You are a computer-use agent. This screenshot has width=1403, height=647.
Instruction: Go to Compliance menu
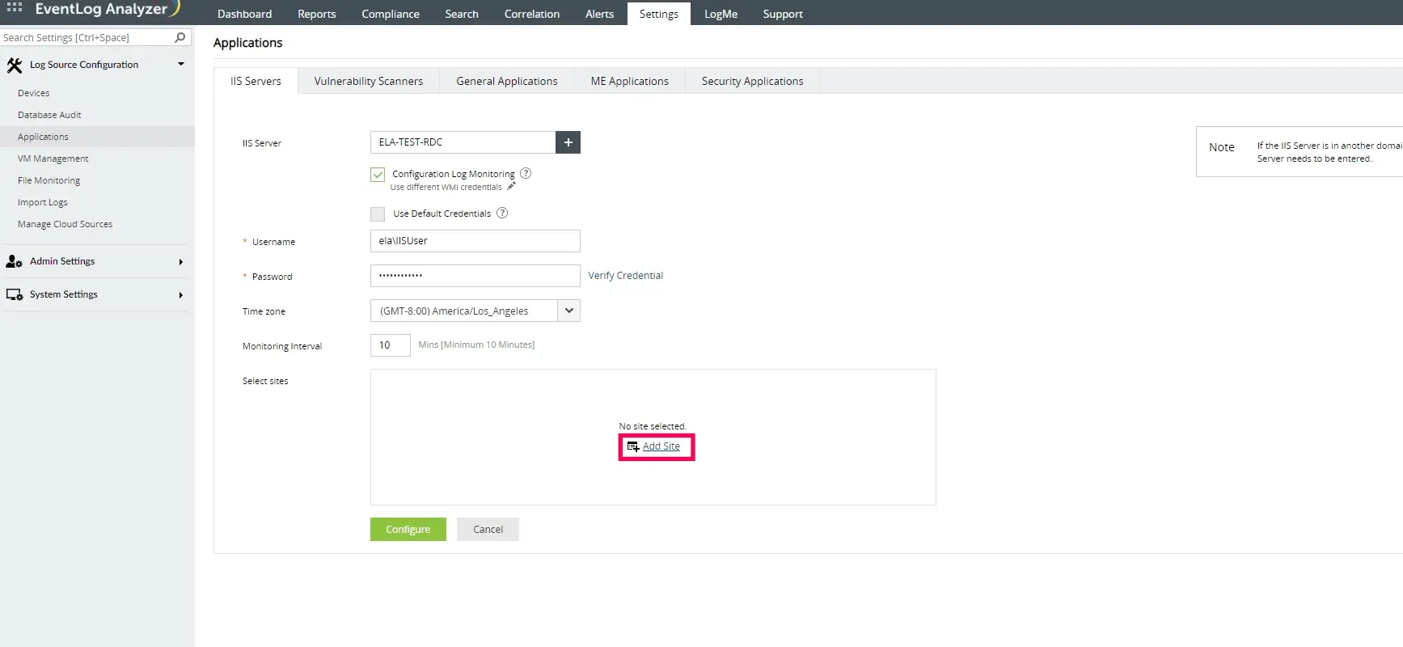click(391, 14)
